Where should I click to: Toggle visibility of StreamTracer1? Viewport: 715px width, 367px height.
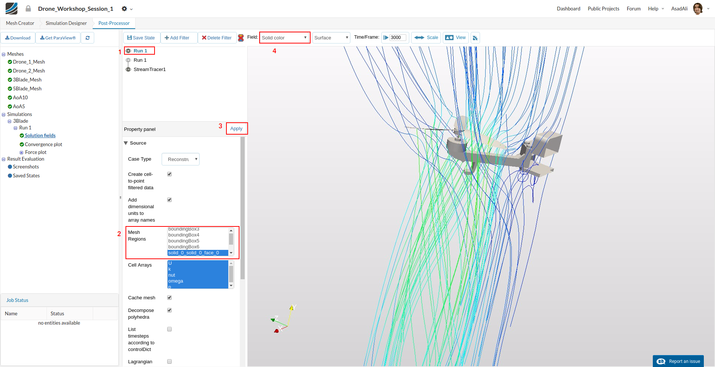point(128,70)
